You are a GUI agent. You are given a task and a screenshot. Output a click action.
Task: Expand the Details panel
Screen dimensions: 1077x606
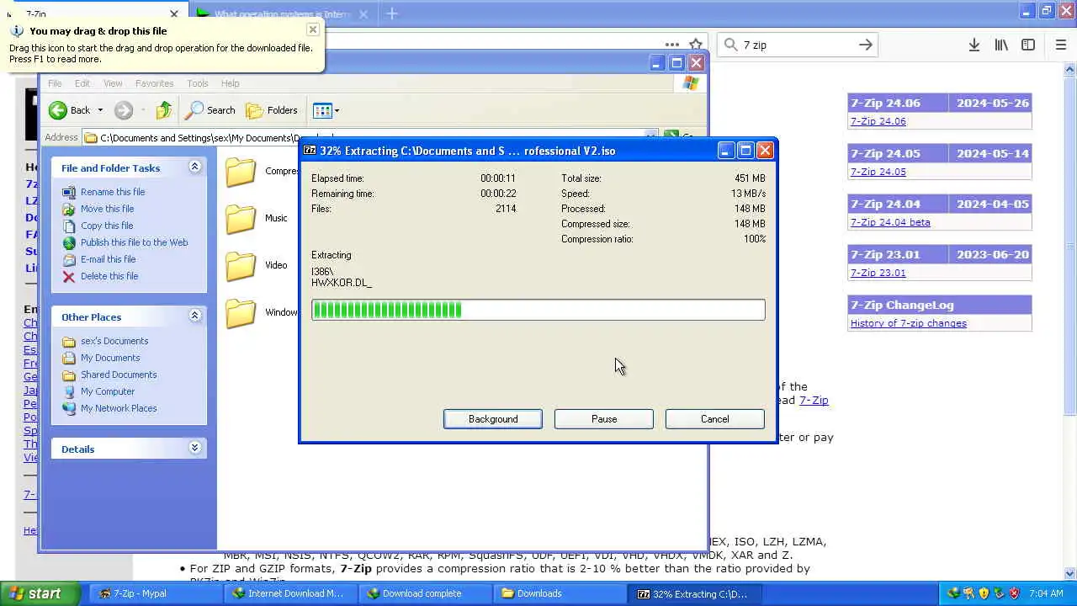point(194,448)
